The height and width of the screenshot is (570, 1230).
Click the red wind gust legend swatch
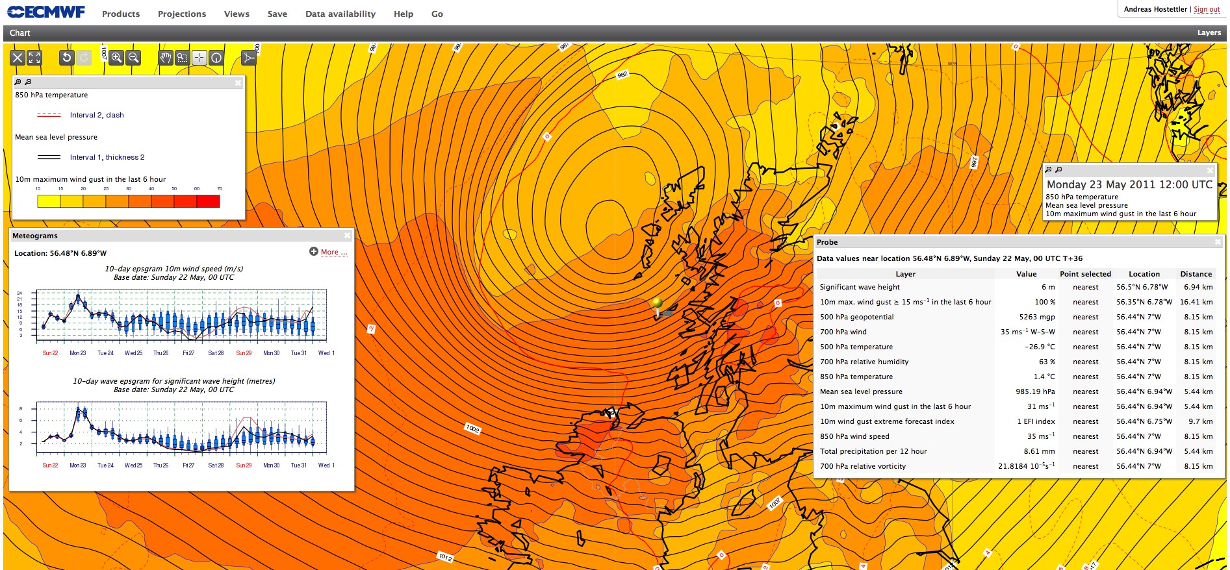point(208,201)
